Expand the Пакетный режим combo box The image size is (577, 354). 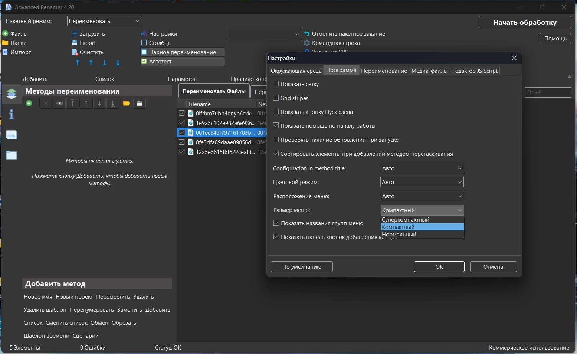104,21
